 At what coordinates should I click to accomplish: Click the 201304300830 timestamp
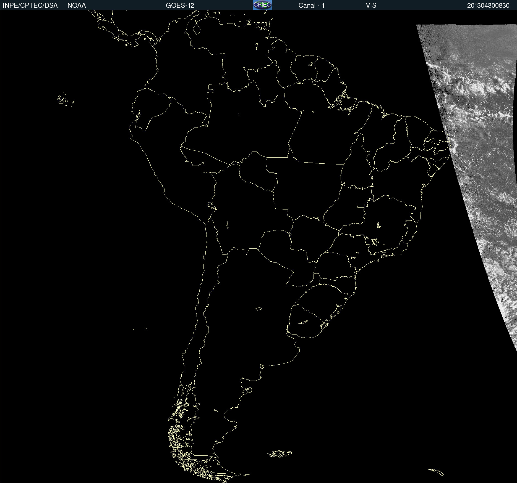[488, 6]
